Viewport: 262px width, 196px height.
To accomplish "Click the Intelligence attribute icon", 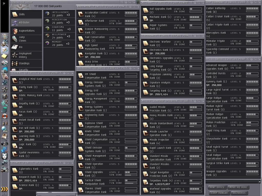I will 47,14.
